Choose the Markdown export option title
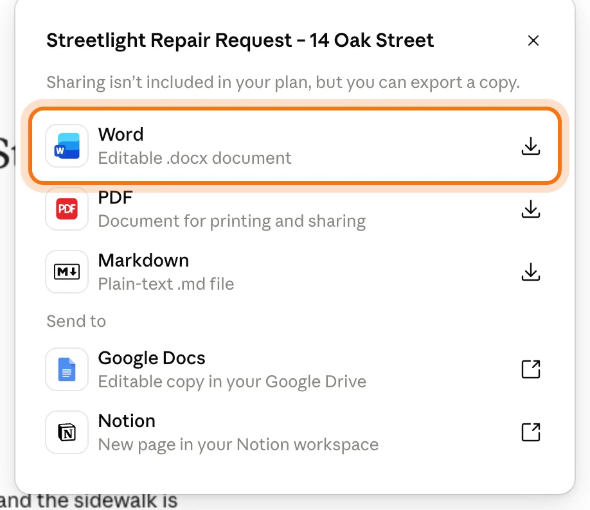590x510 pixels. tap(143, 260)
